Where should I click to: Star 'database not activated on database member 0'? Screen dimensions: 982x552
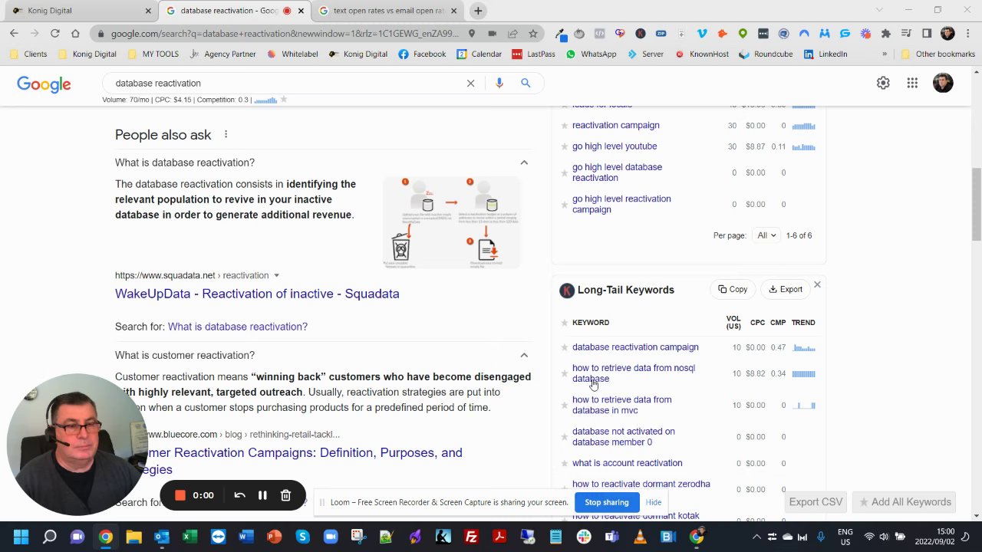(x=565, y=437)
